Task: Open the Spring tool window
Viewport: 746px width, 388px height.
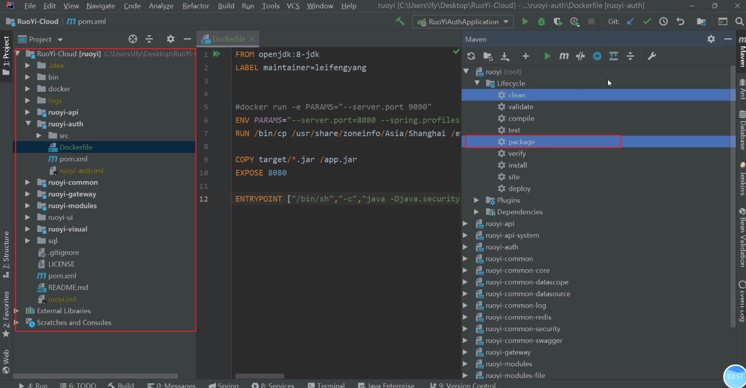Action: pos(224,385)
